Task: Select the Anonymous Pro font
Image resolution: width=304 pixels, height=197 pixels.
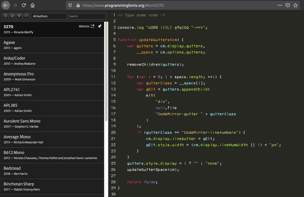Action: (52, 76)
